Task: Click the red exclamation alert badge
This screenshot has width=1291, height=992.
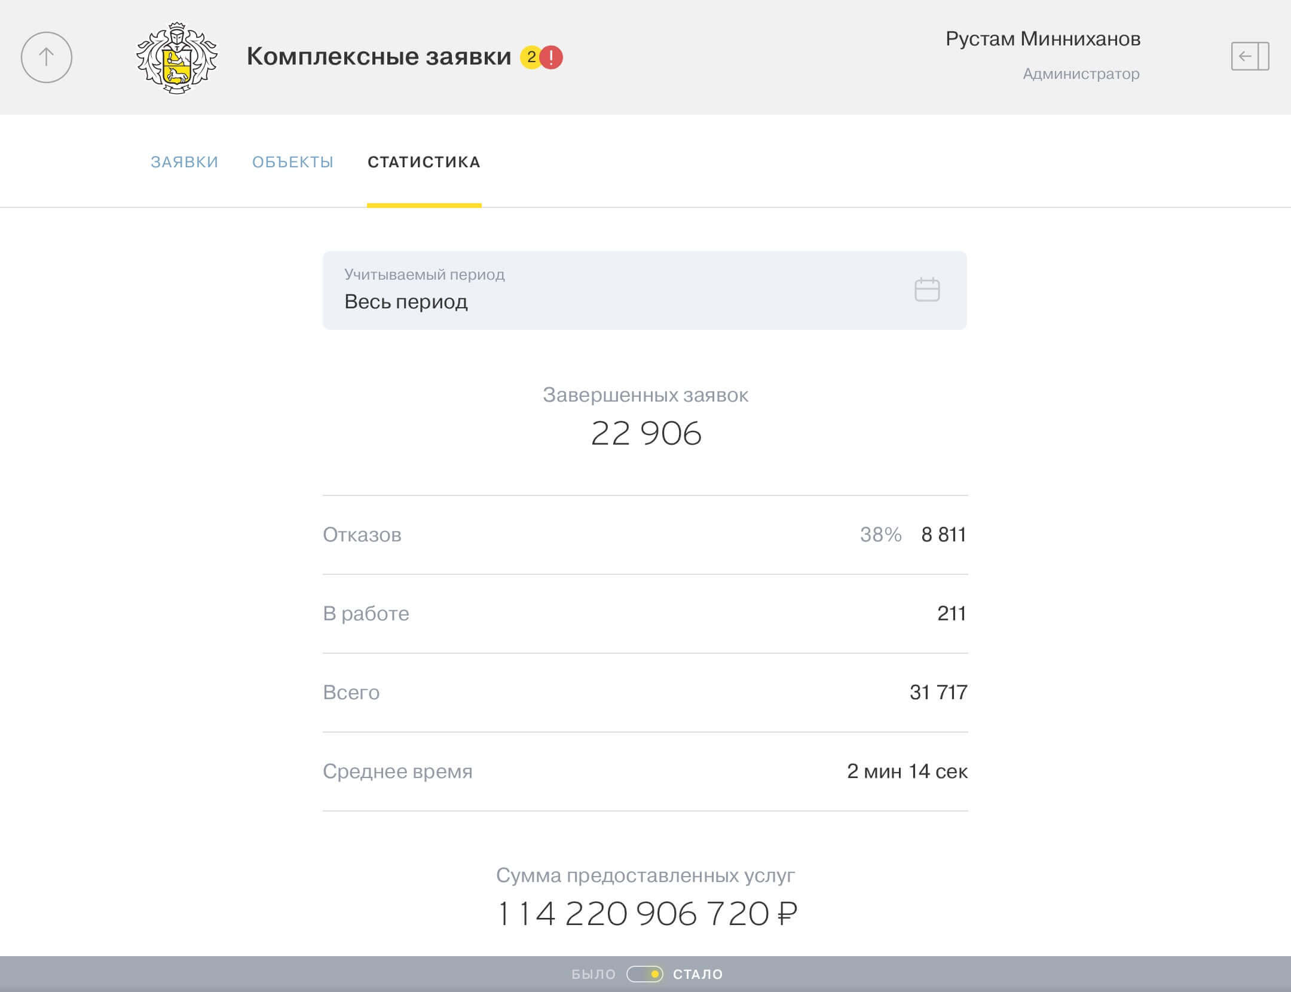Action: coord(552,57)
